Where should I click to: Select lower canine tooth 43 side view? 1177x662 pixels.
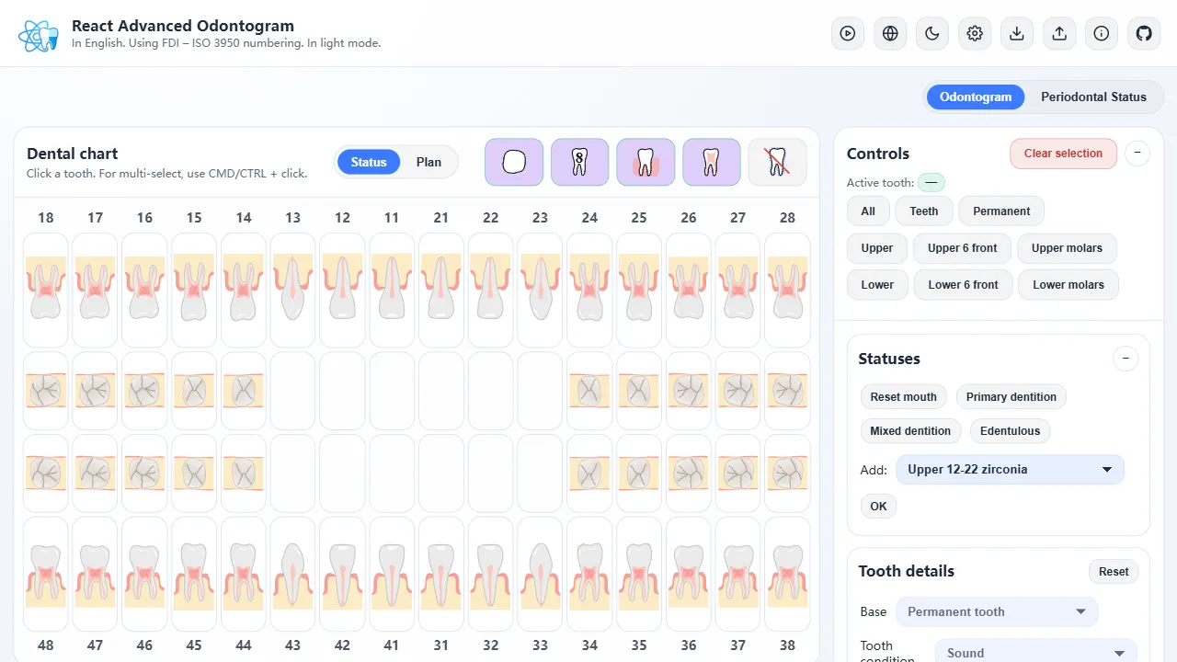(x=293, y=575)
